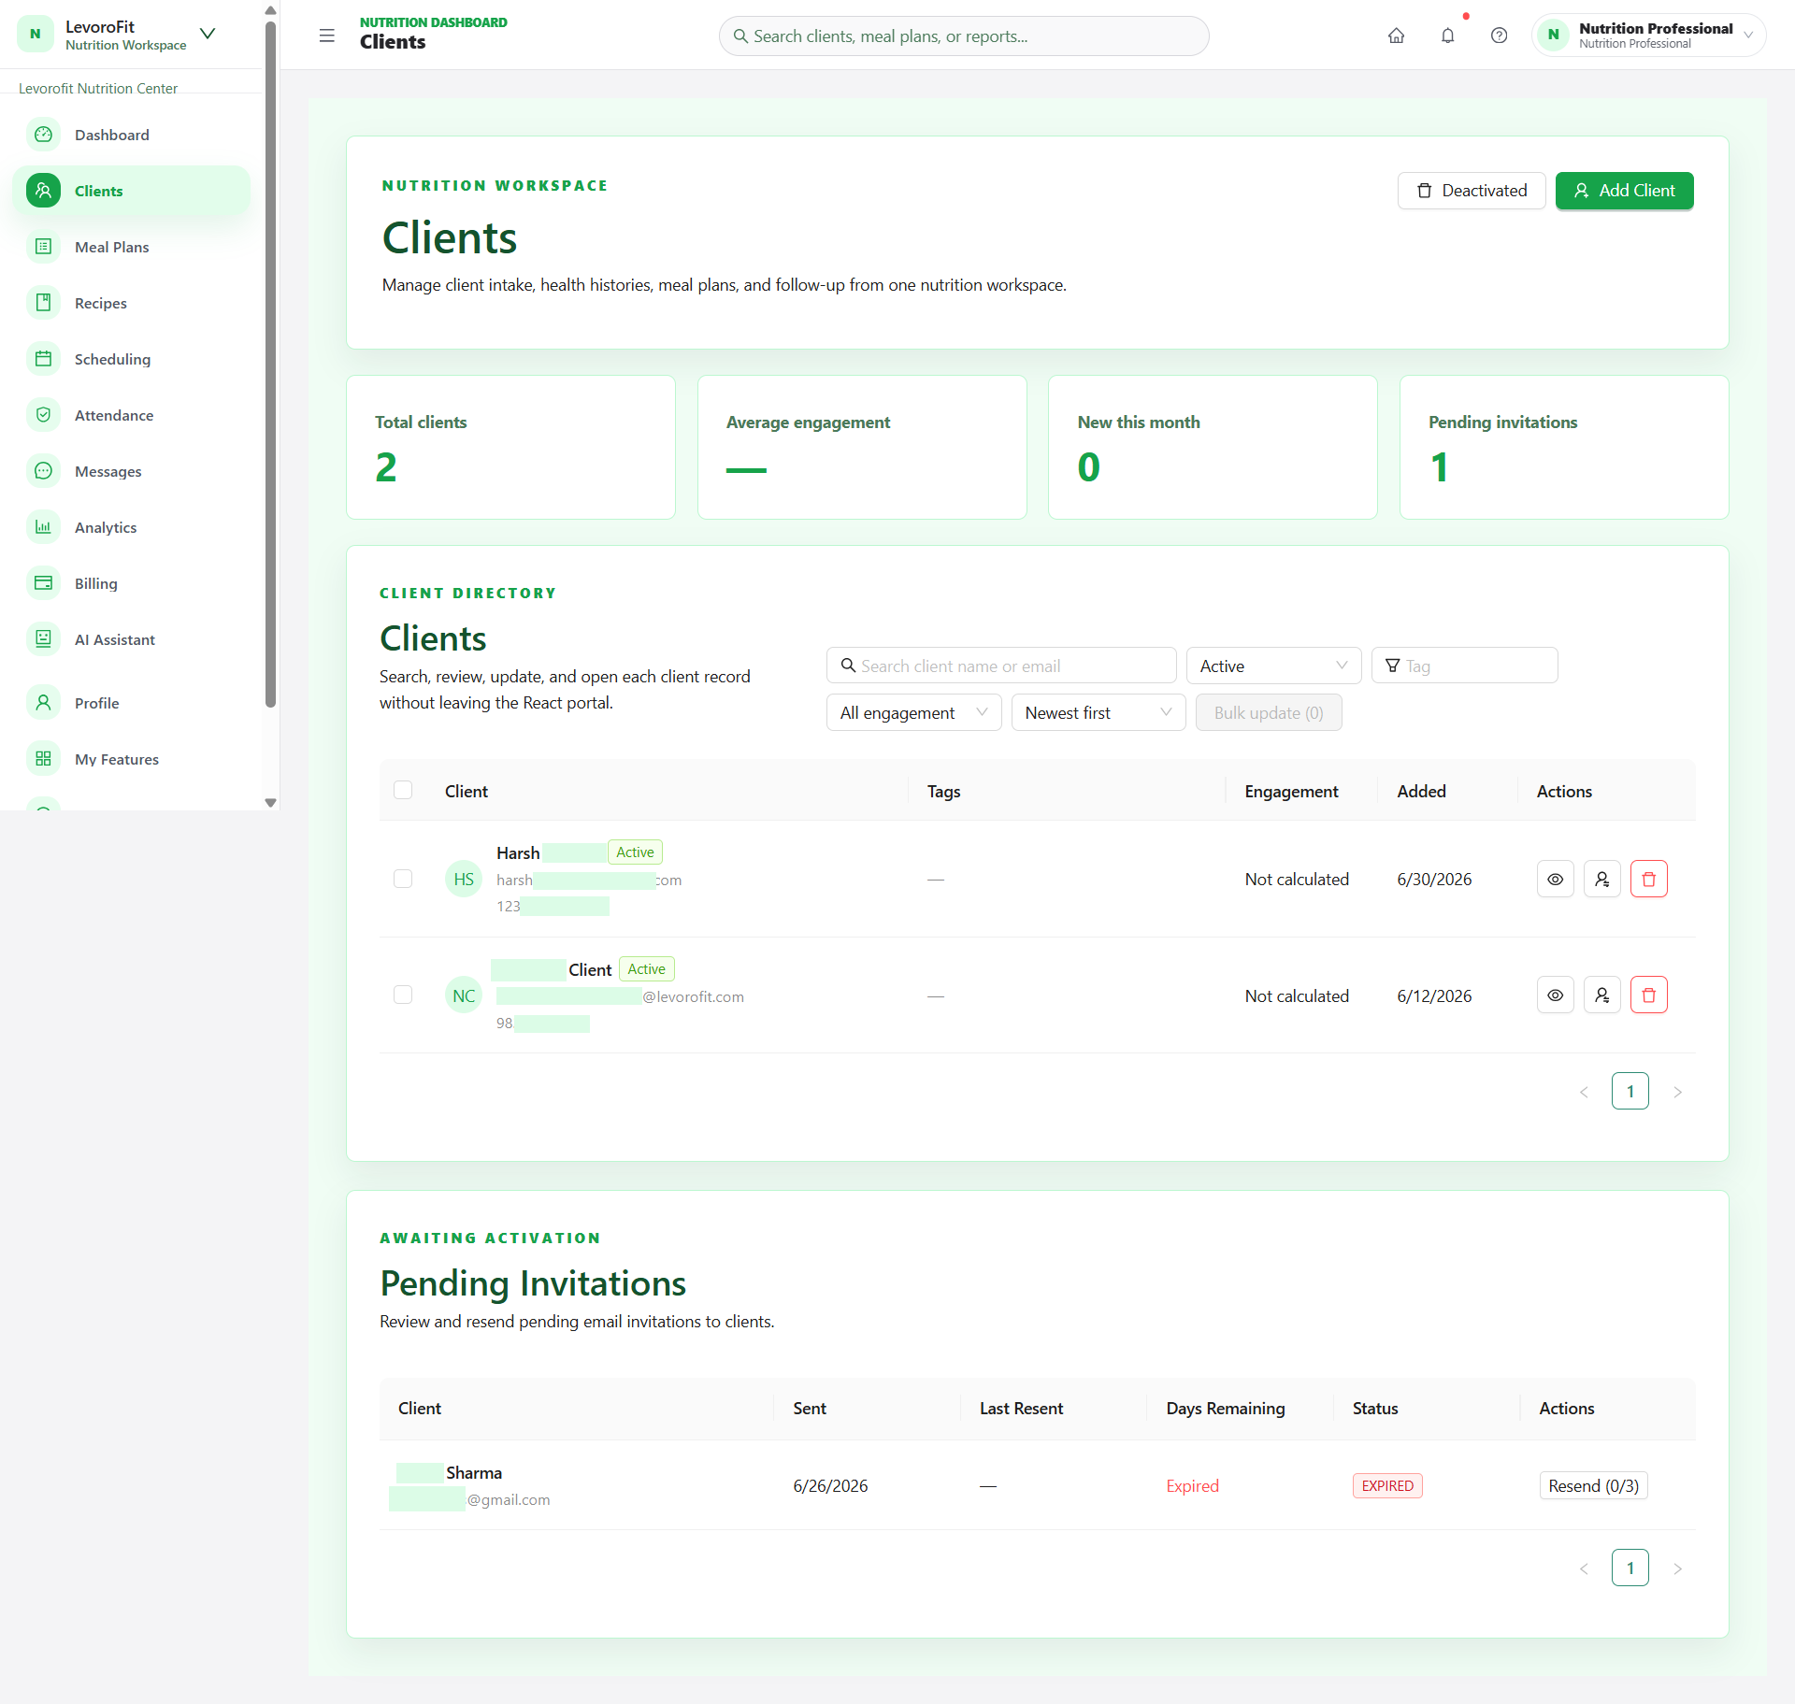This screenshot has height=1704, width=1795.
Task: View client Harsh with eye icon
Action: click(x=1555, y=879)
